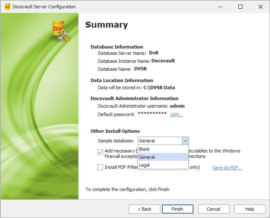
Task: Open Help for this wizard
Action: coord(250,209)
